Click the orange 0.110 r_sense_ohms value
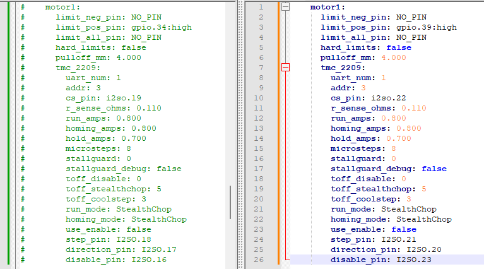 [414, 108]
